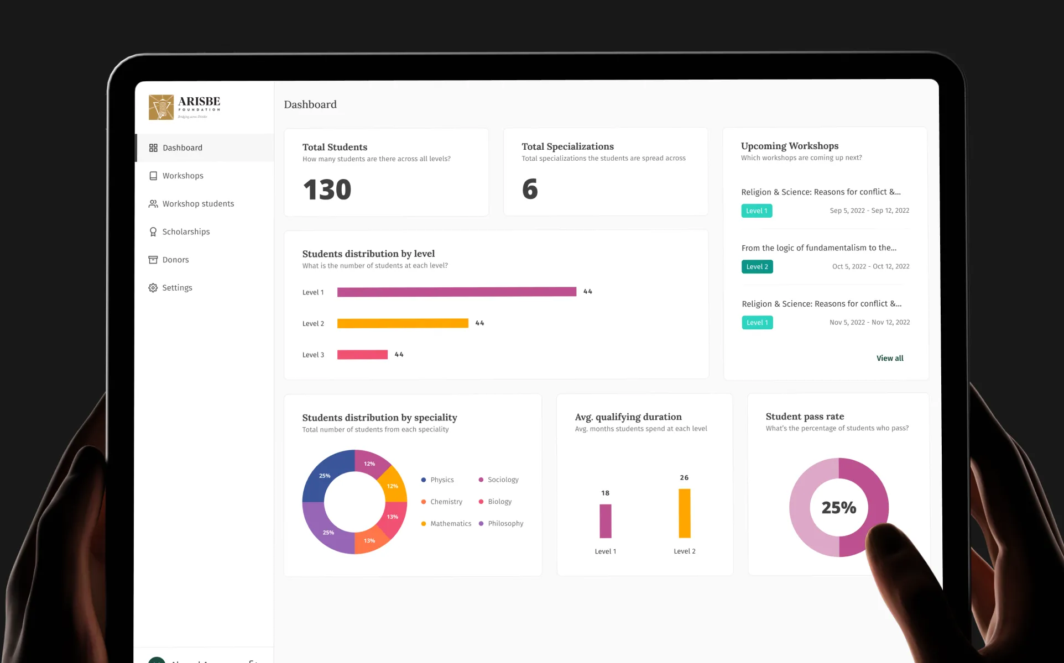Click the Biology legend label

tap(500, 502)
